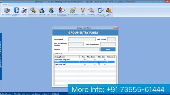The height and width of the screenshot is (95, 170).
Task: Open Pending Book list
Action: [91, 11]
